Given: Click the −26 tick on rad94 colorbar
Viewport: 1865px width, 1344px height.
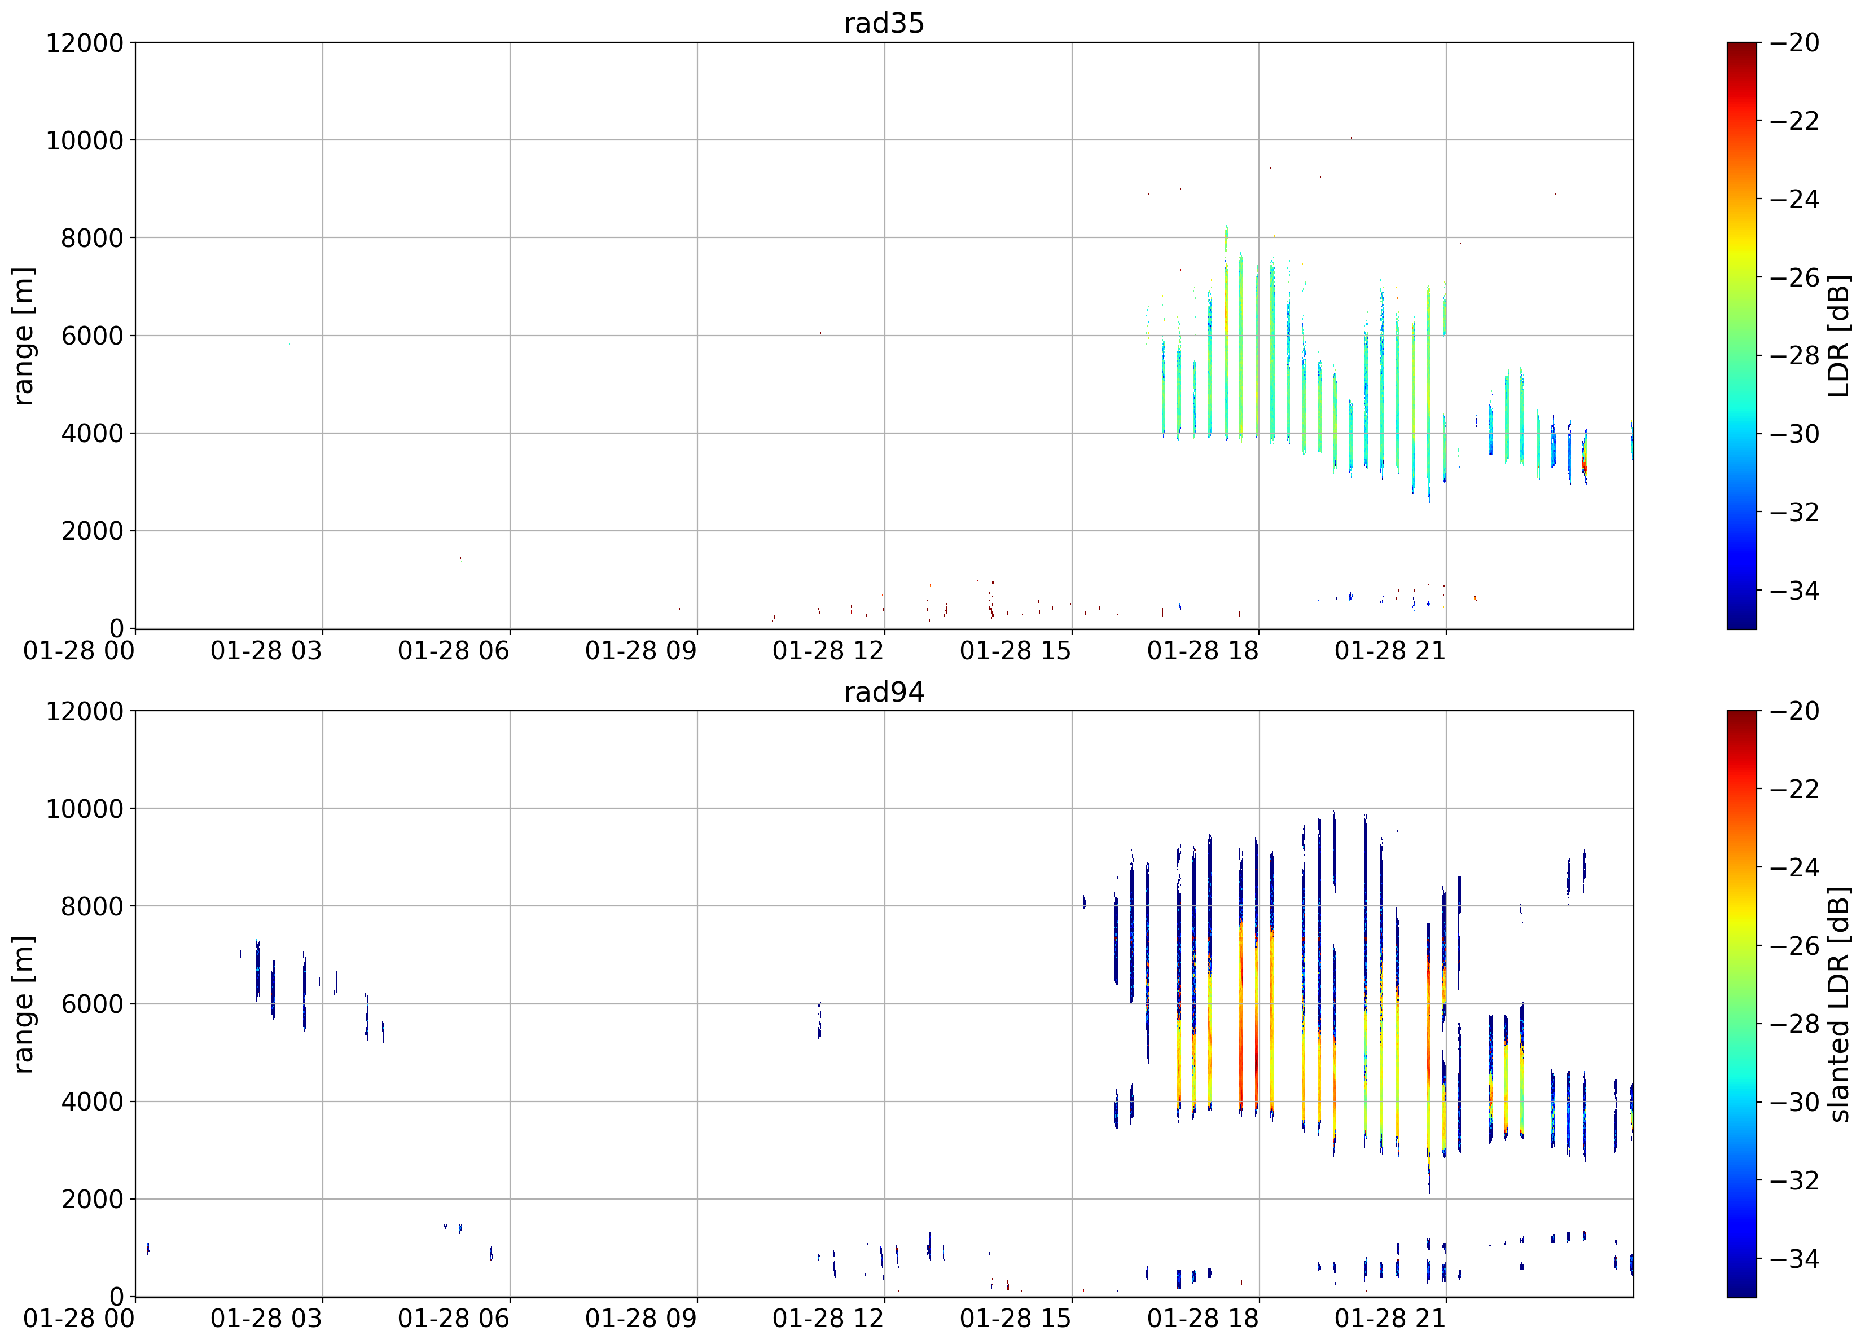Looking at the screenshot, I should [1794, 946].
